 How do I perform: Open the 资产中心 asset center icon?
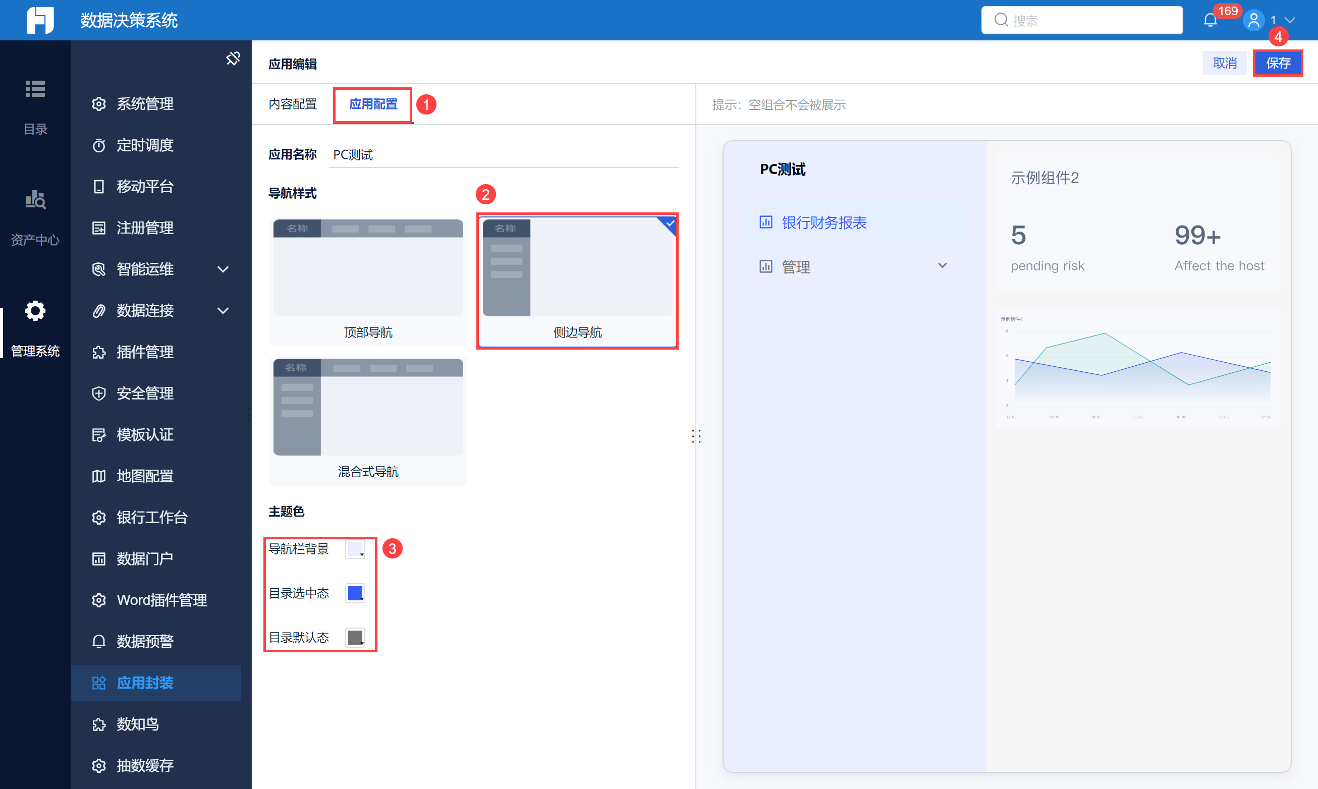point(35,199)
